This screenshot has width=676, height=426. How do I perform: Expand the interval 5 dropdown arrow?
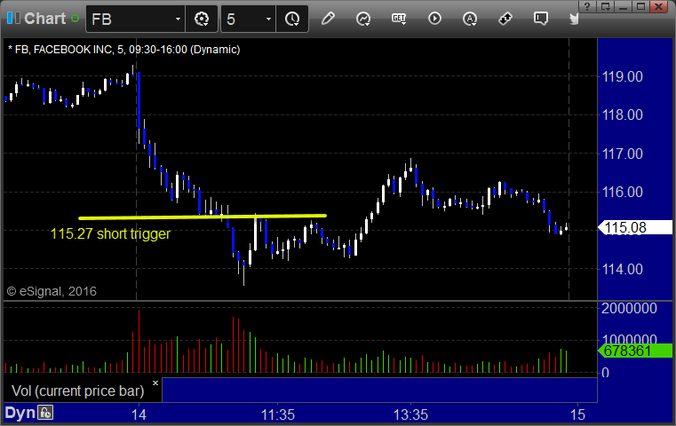coord(268,19)
